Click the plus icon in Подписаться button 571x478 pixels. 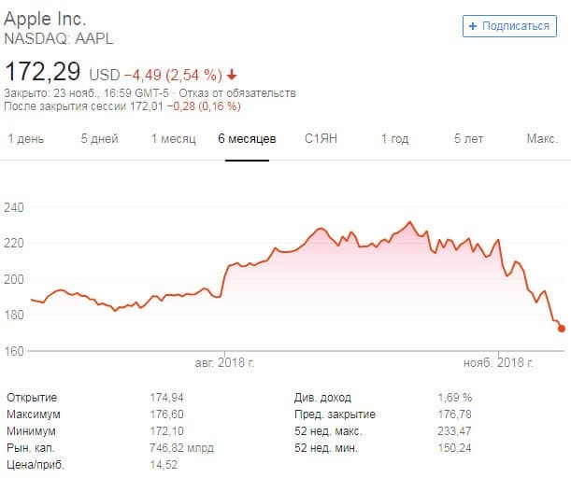click(x=473, y=26)
